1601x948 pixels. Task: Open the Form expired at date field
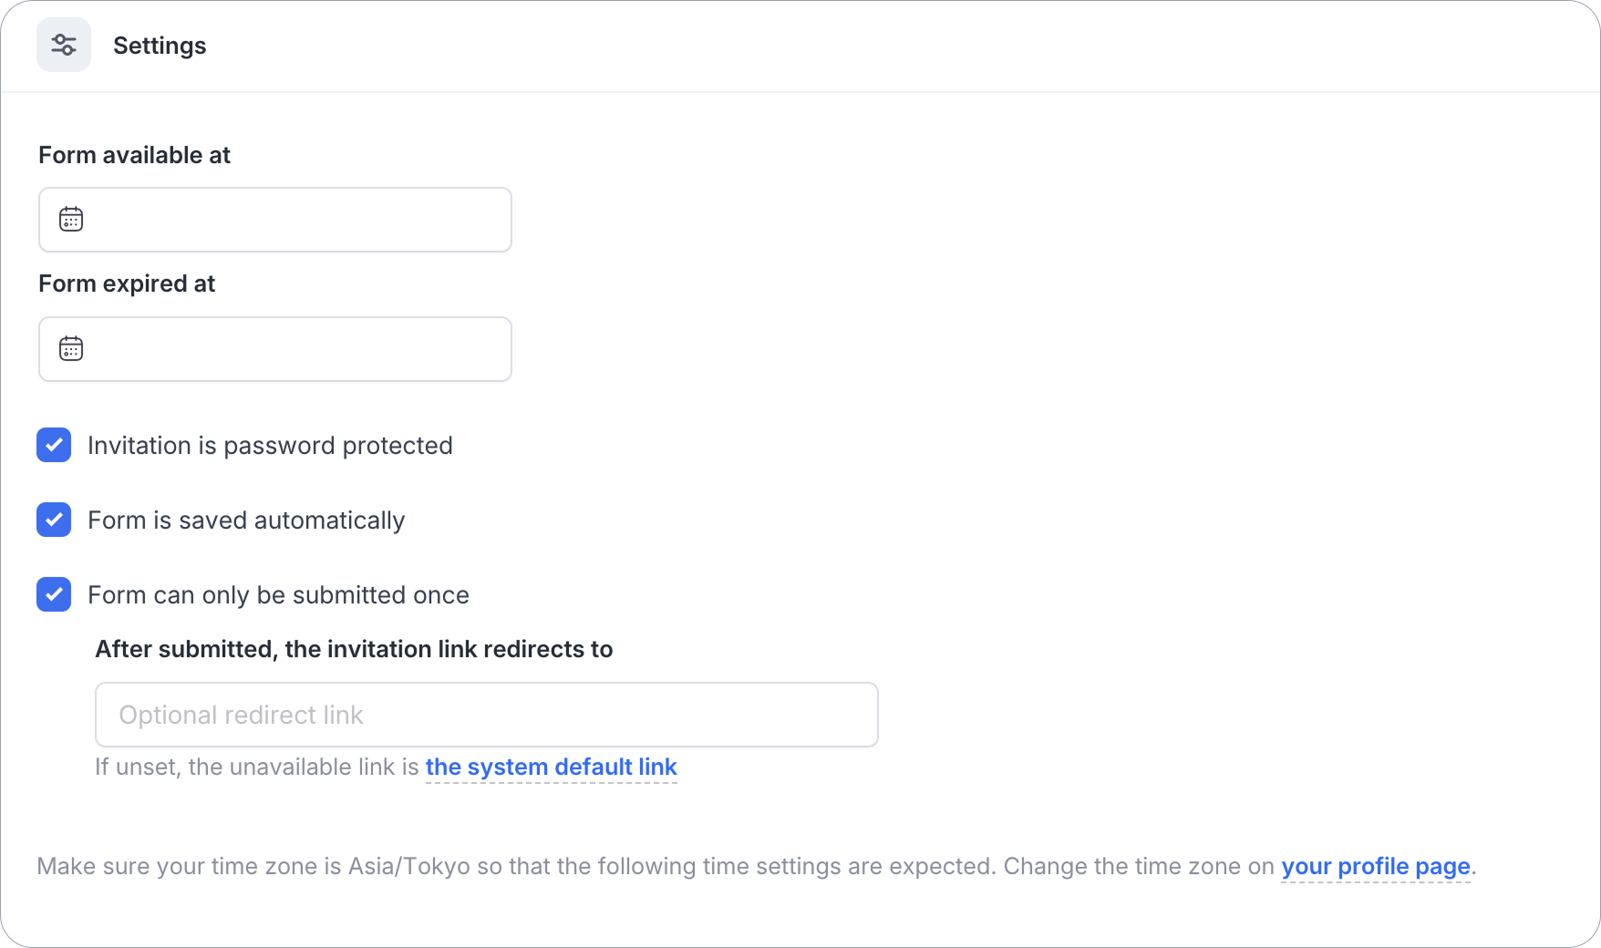(275, 349)
